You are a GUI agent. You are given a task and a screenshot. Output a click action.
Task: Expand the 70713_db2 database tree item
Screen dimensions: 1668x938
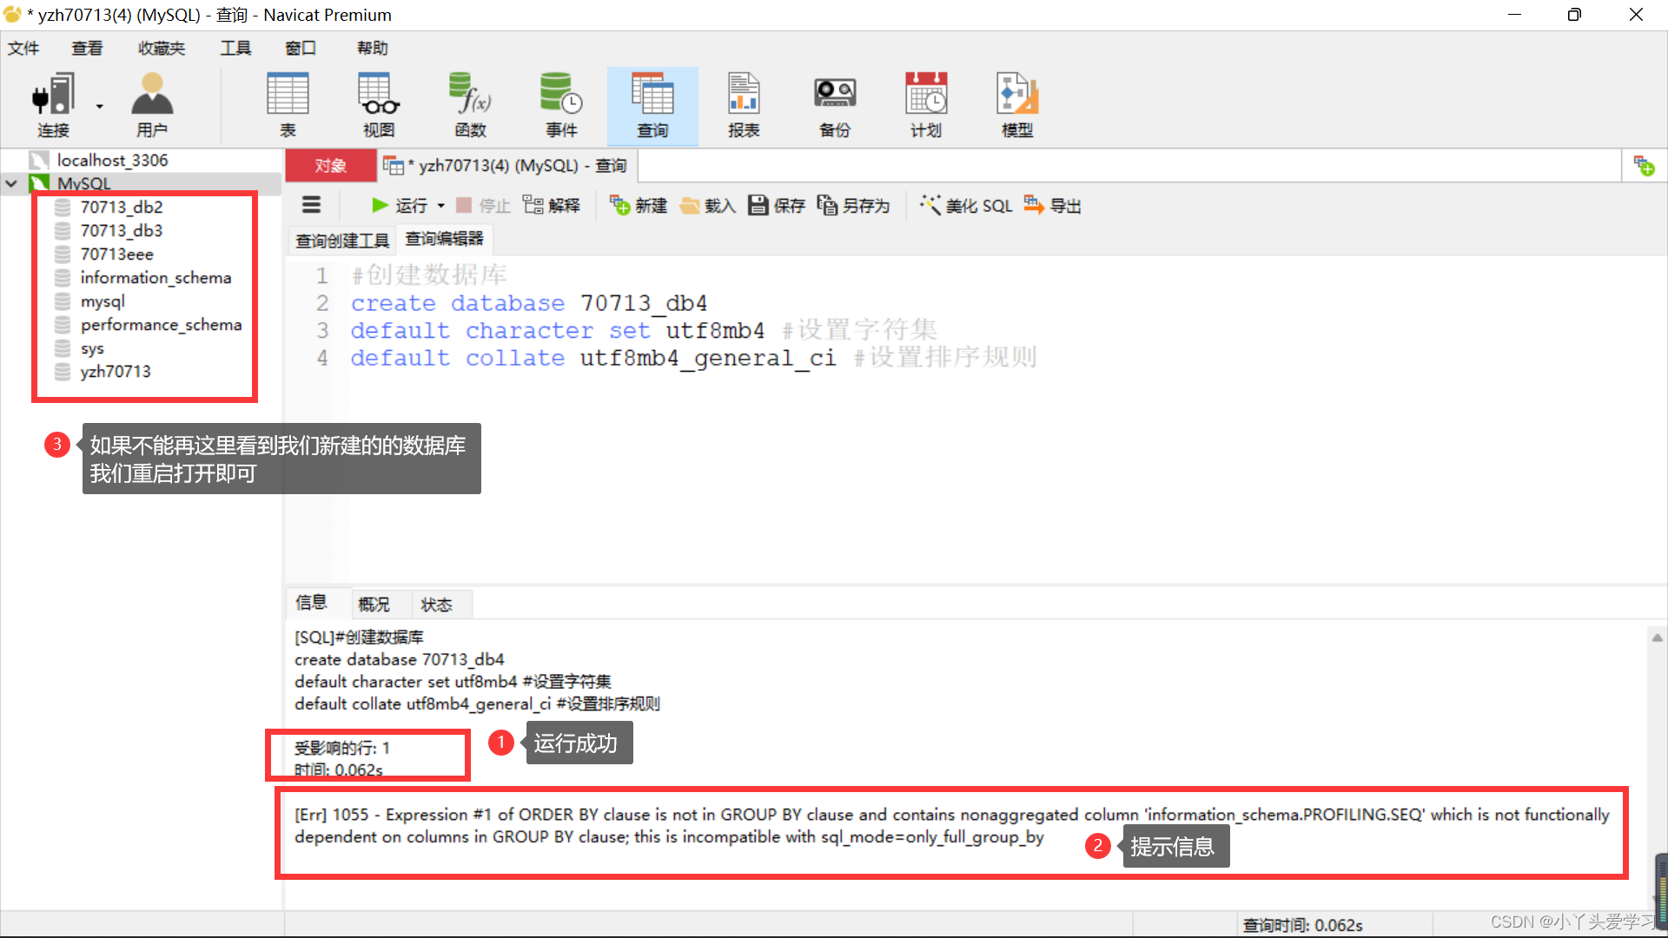pos(122,206)
